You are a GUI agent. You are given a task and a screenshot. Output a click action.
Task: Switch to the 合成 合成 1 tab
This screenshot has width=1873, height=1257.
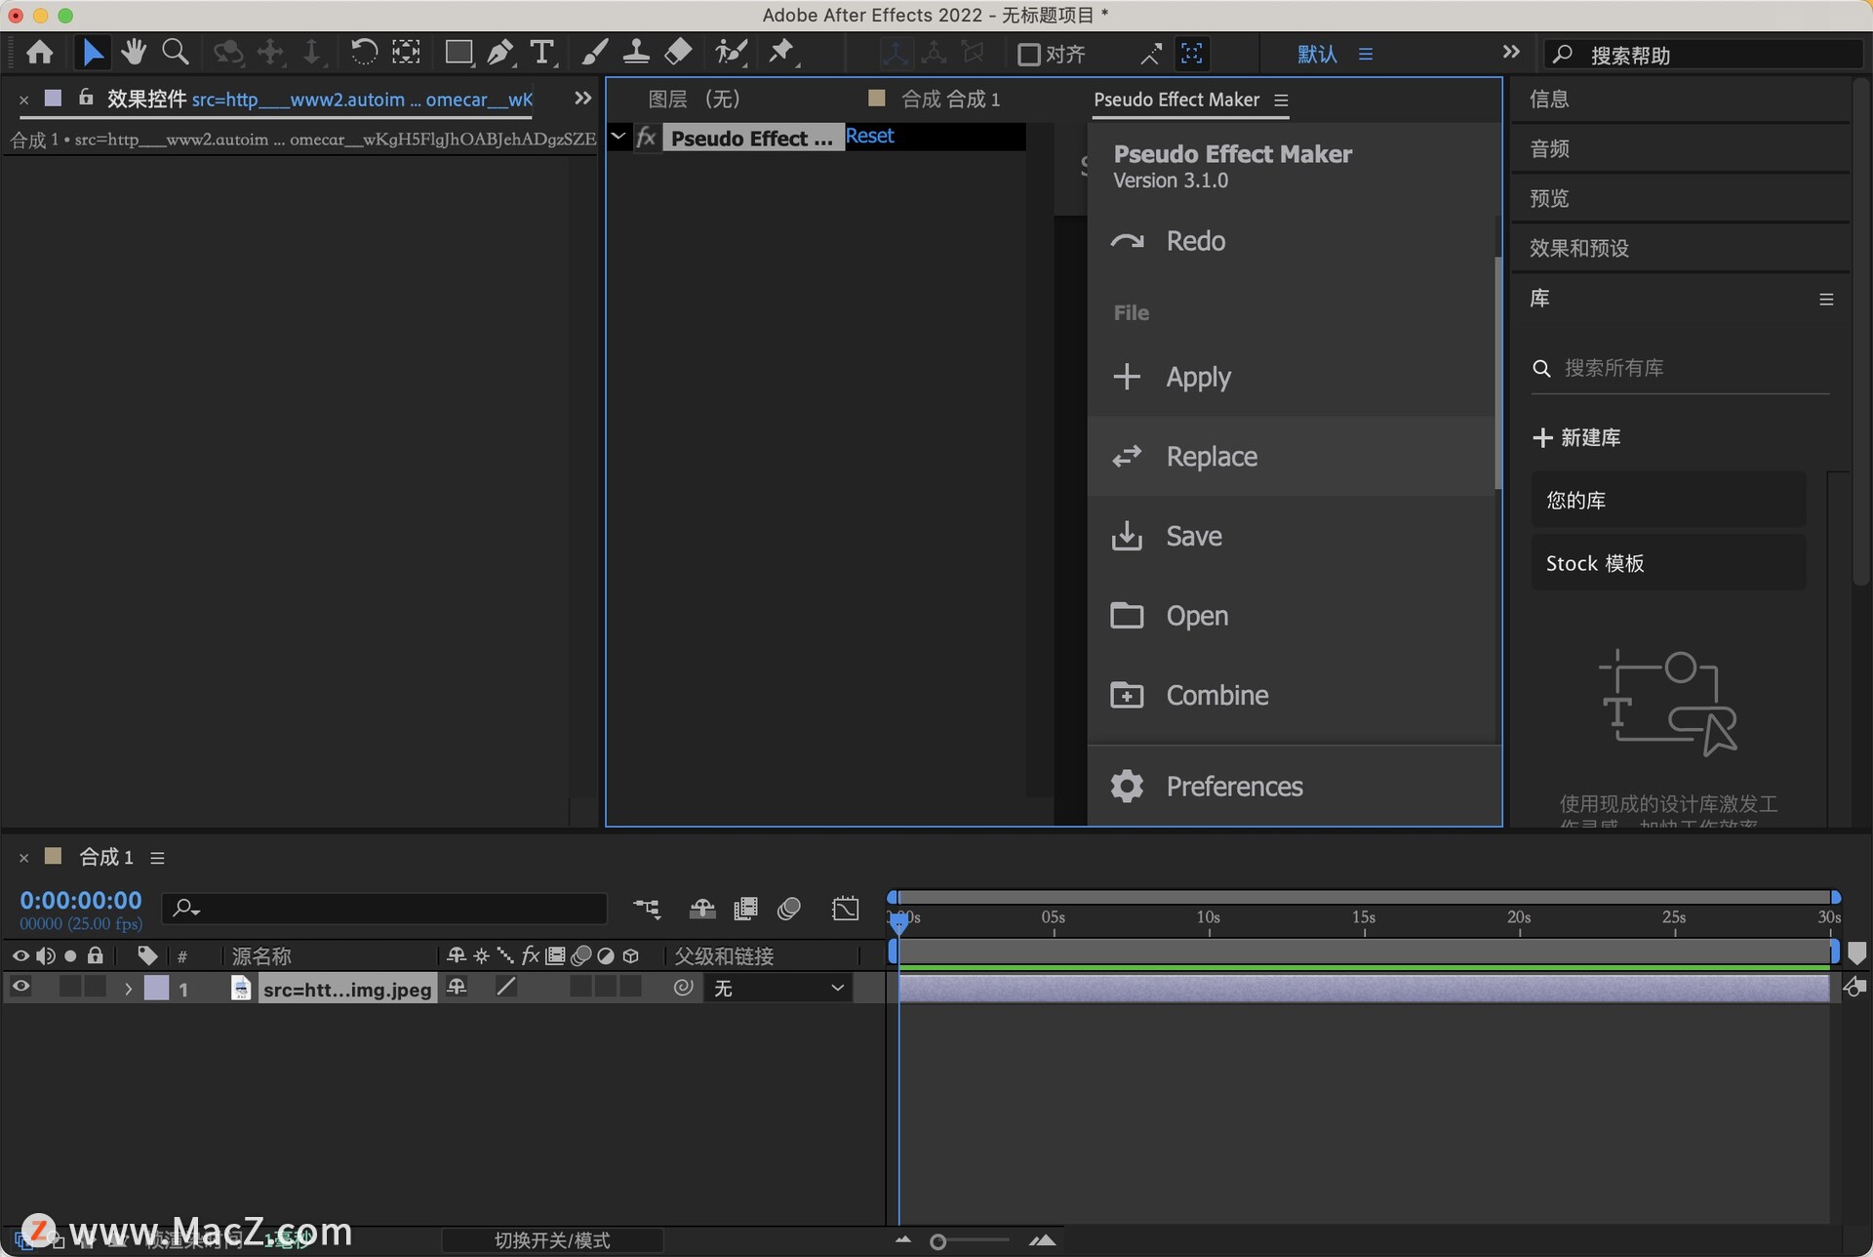pyautogui.click(x=949, y=99)
